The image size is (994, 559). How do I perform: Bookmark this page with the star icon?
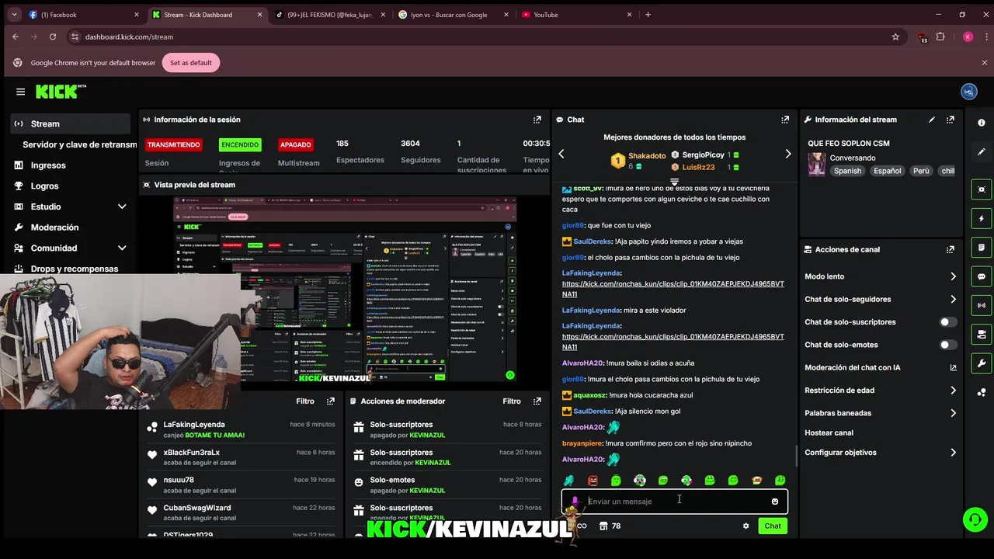pyautogui.click(x=895, y=36)
